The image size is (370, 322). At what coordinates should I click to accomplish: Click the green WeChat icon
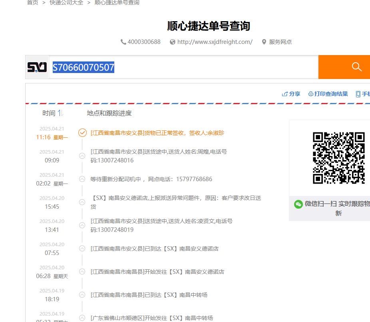[x=298, y=204]
